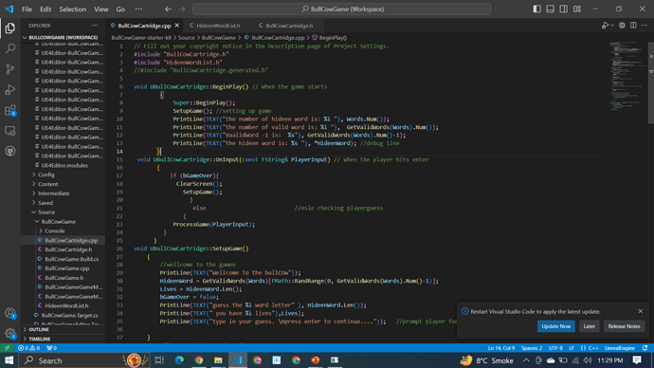Click the BullCowGame (Workspace) command center search box
The image size is (654, 368).
(x=341, y=9)
